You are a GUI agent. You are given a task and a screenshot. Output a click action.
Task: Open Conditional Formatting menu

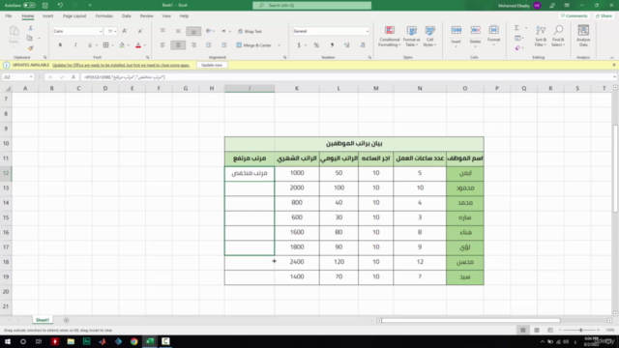pyautogui.click(x=389, y=37)
